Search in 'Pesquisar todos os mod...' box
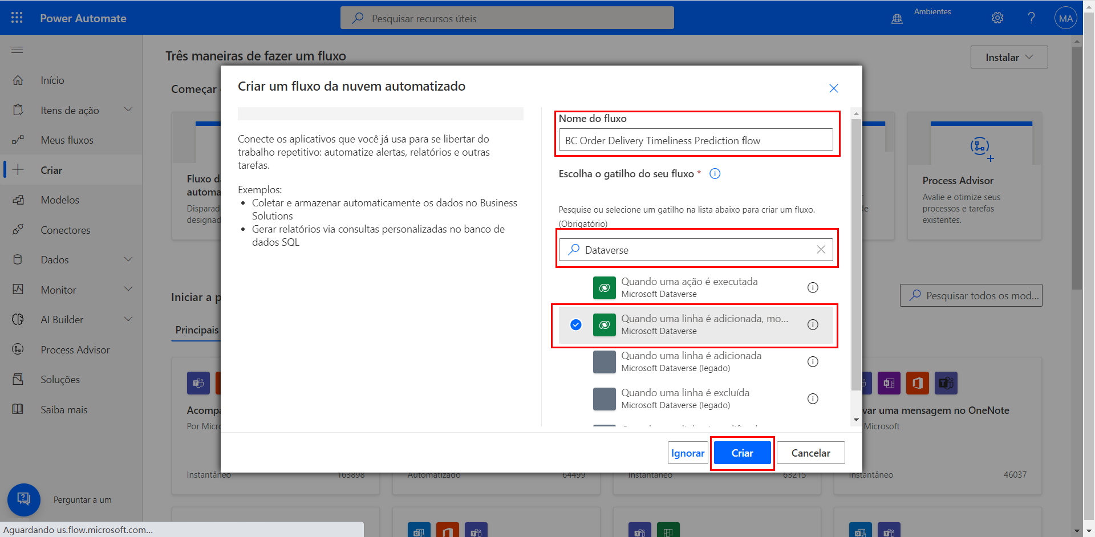Screen dimensions: 1095x537 tap(971, 295)
